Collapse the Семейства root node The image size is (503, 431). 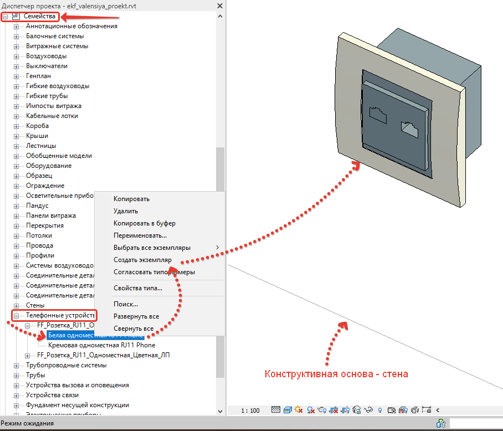point(6,17)
